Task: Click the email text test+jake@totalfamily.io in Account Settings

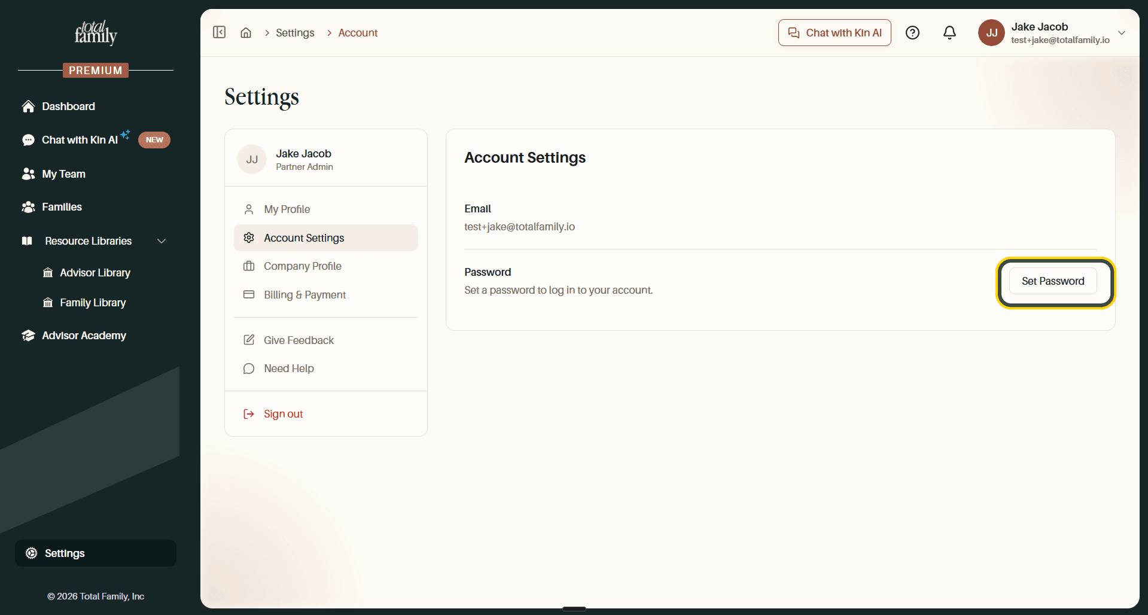Action: point(519,227)
